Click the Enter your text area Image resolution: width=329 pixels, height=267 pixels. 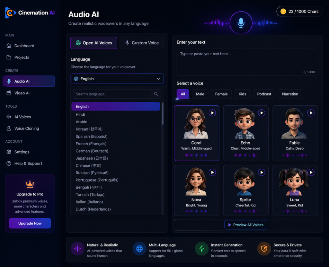(x=247, y=62)
